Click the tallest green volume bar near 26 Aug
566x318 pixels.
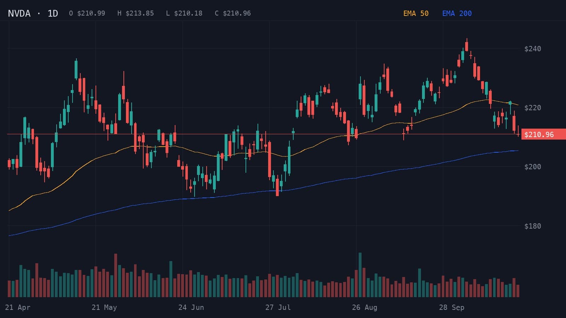[x=360, y=275]
